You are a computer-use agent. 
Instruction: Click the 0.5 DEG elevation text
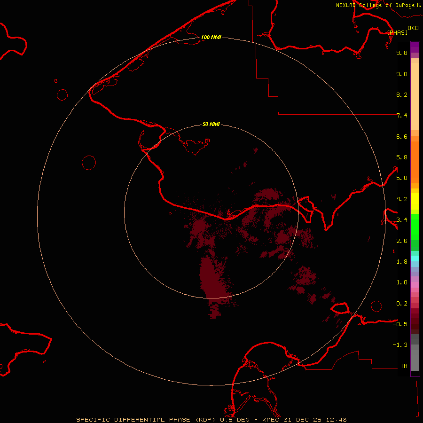[x=235, y=420]
